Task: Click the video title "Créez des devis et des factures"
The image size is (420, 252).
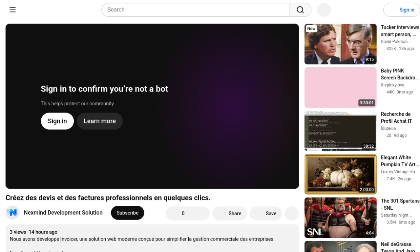Action: point(108,198)
